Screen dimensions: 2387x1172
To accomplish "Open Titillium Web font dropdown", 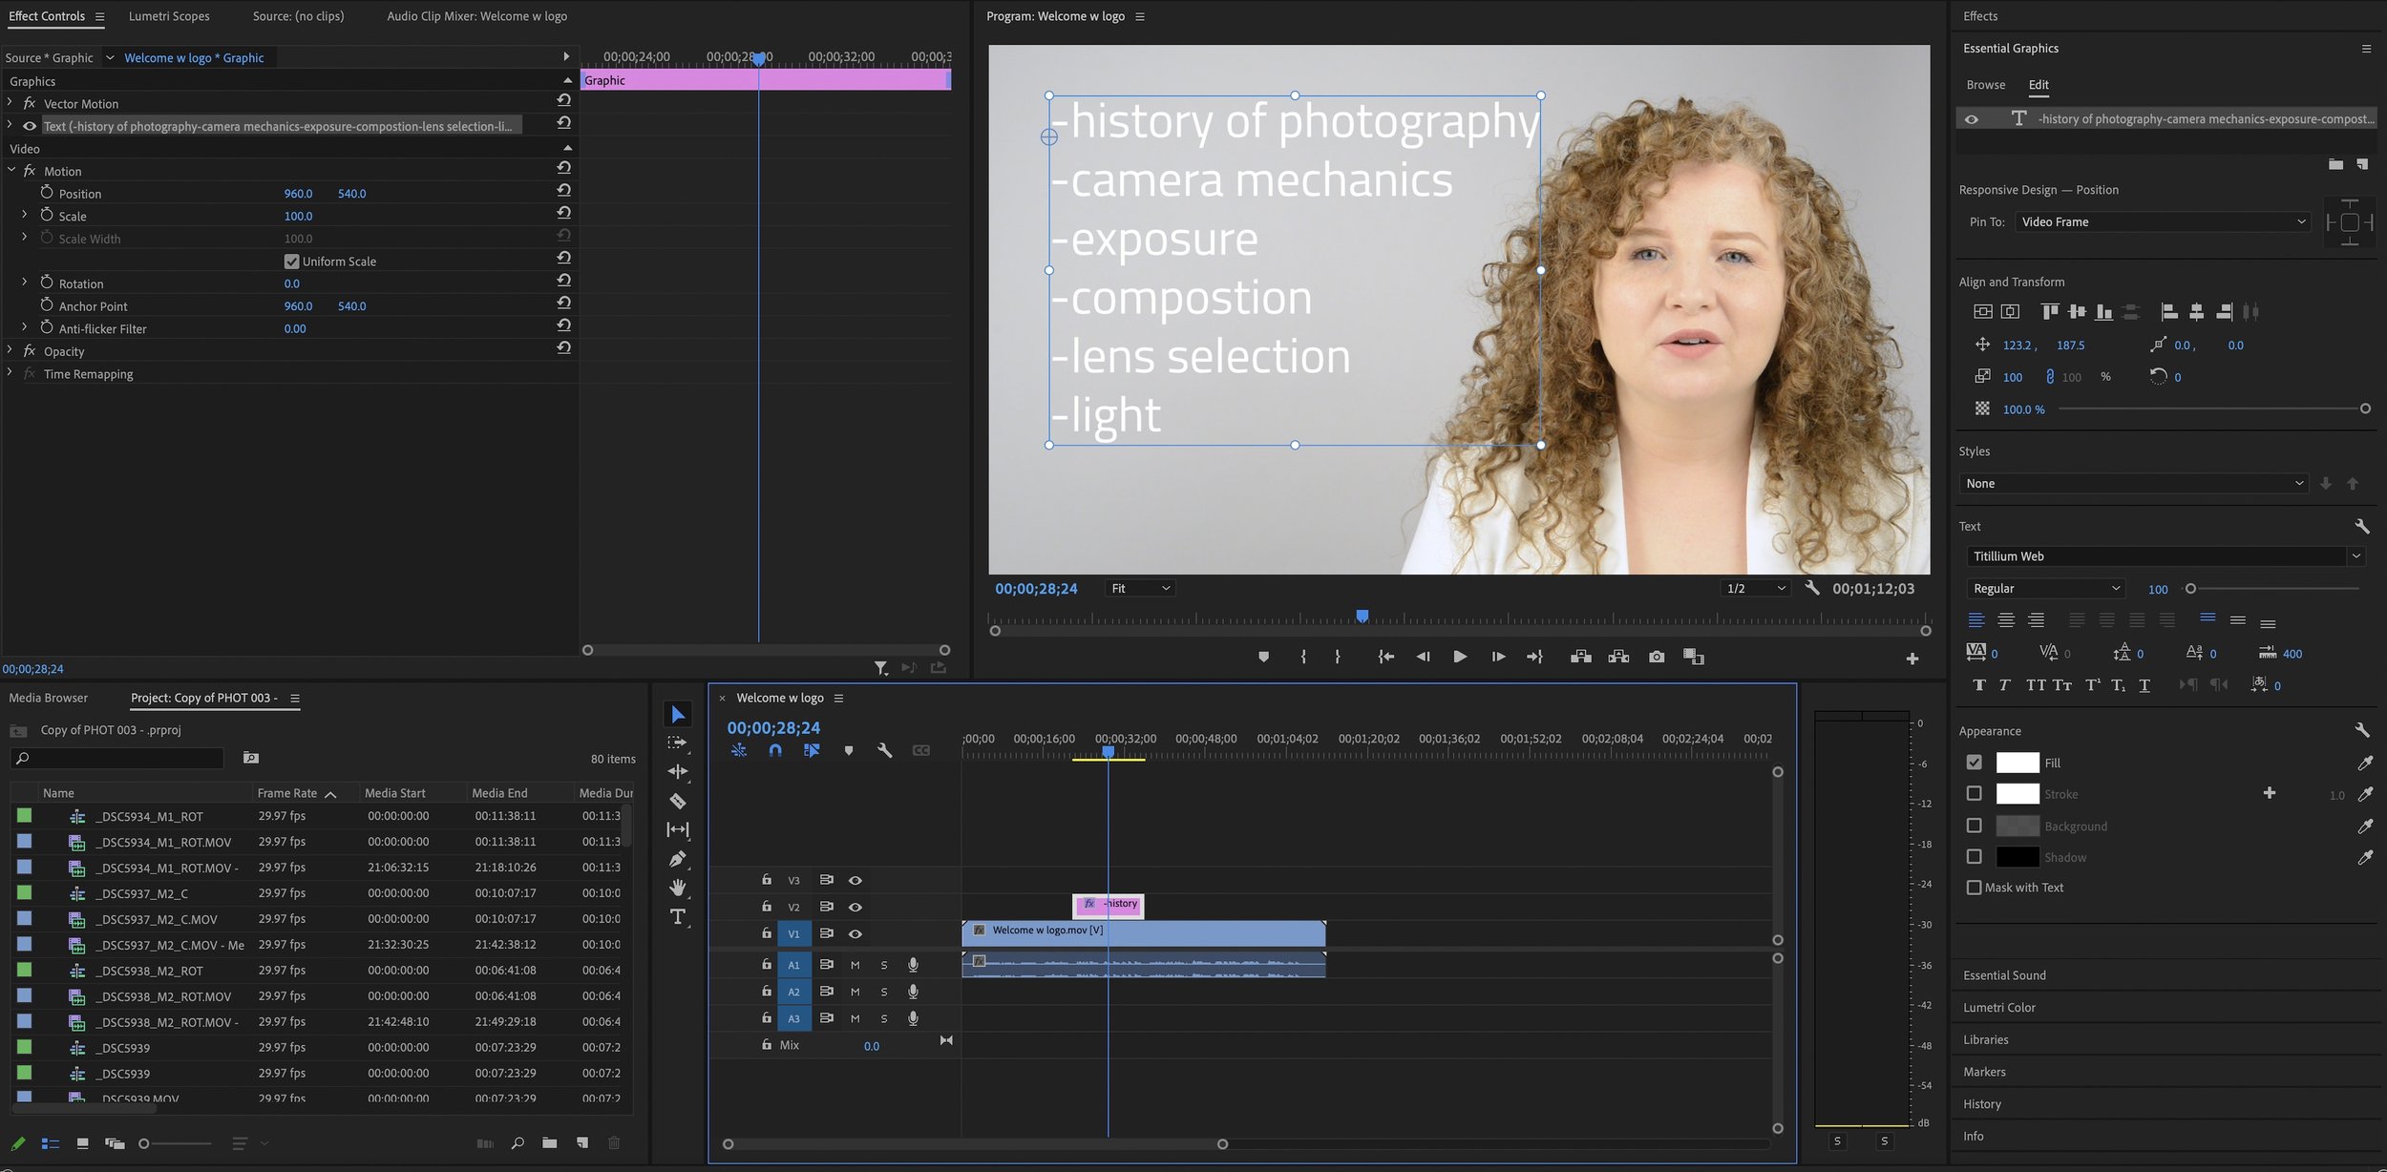I will click(x=2164, y=556).
